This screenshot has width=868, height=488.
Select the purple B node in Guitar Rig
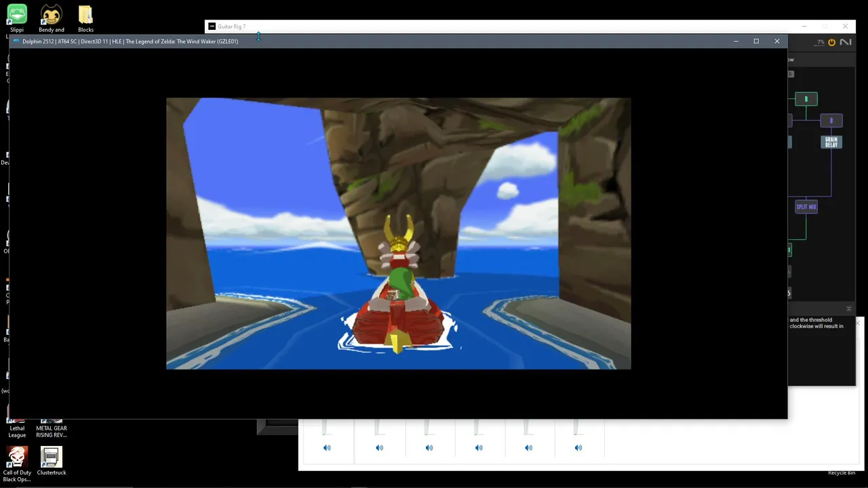(831, 121)
